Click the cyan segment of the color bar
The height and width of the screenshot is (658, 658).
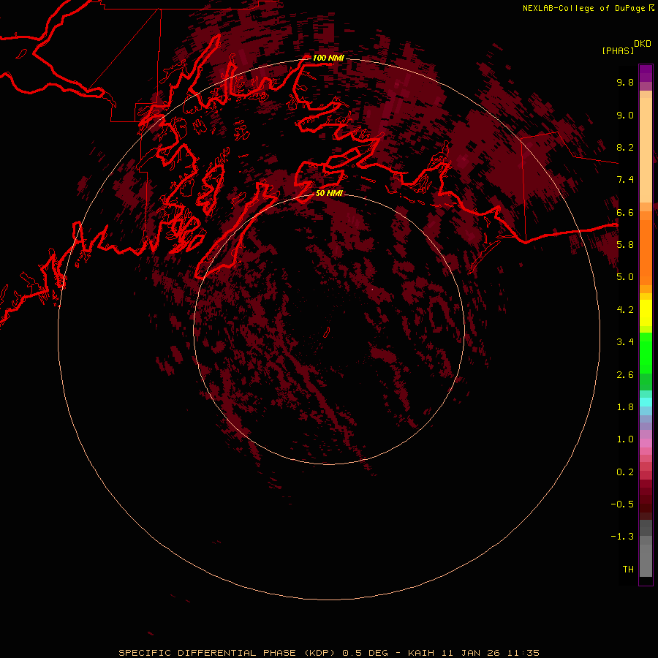[x=646, y=402]
